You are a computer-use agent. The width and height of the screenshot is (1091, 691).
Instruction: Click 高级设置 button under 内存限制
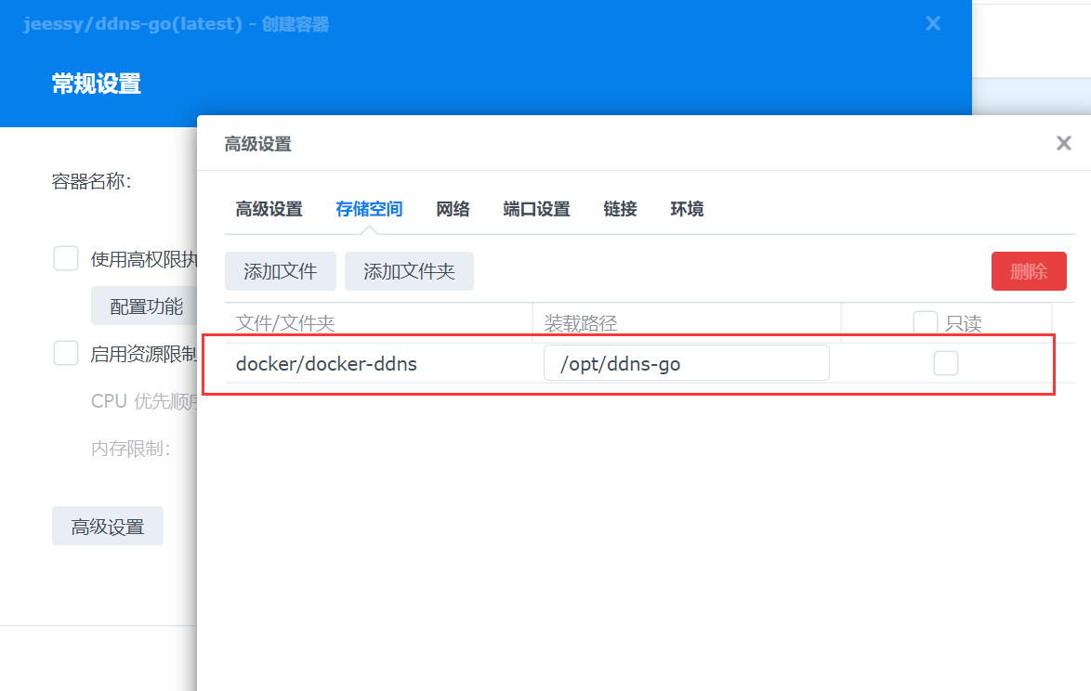click(108, 527)
